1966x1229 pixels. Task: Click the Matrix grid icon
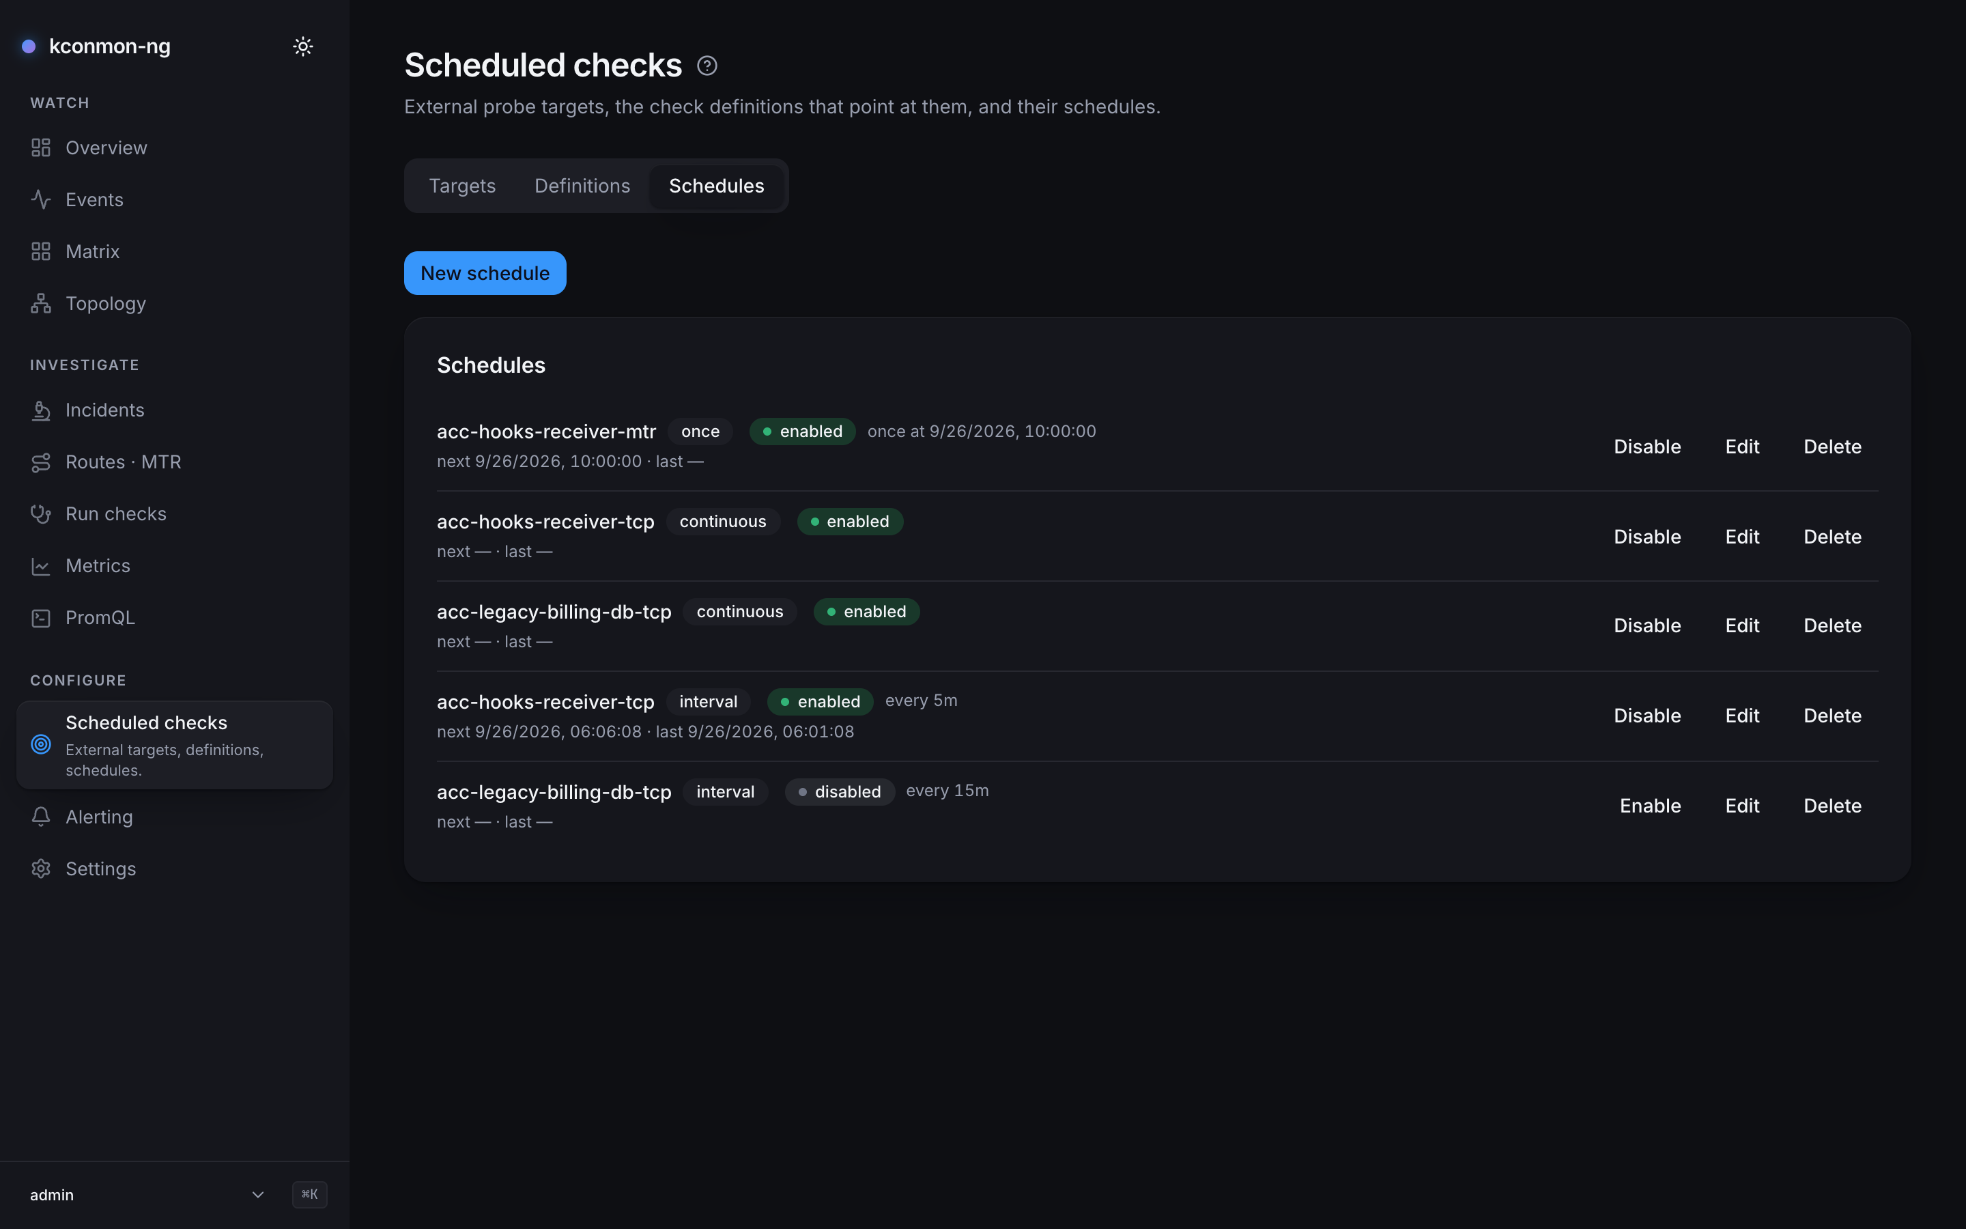(x=41, y=252)
